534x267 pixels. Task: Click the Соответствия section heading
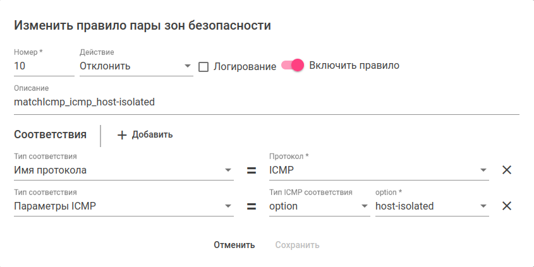point(50,134)
